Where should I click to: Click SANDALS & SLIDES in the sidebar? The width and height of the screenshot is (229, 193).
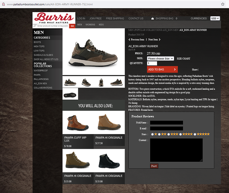point(43,55)
